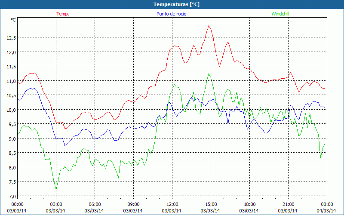Click the 06:00 time axis label
Screen dimensions: 344x215
95,205
